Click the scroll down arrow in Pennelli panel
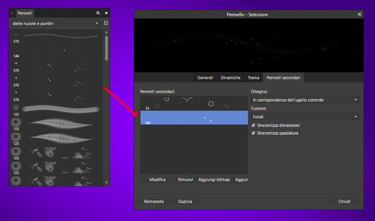The width and height of the screenshot is (375, 221). tap(106, 183)
